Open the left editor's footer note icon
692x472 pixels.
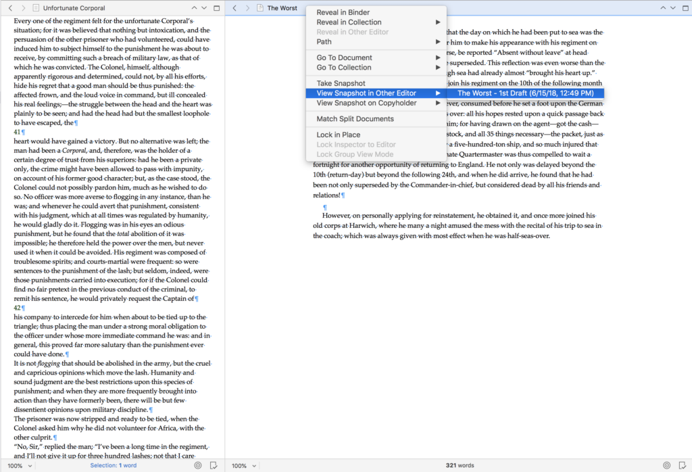(x=214, y=465)
